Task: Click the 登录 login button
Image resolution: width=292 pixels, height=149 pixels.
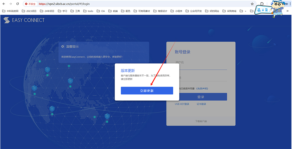Action: 201,97
